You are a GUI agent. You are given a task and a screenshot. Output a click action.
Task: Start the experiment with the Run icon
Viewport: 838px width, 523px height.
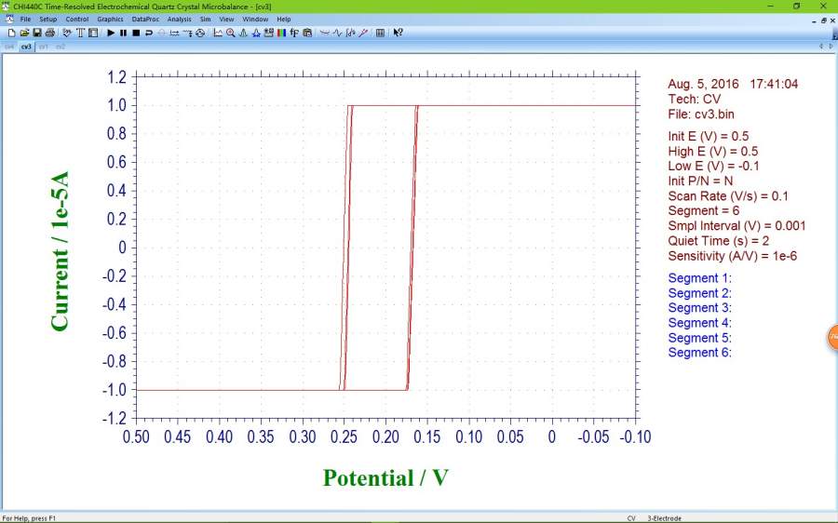(x=111, y=33)
